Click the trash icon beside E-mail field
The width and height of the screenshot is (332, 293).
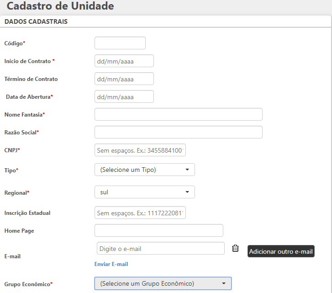[x=235, y=248]
